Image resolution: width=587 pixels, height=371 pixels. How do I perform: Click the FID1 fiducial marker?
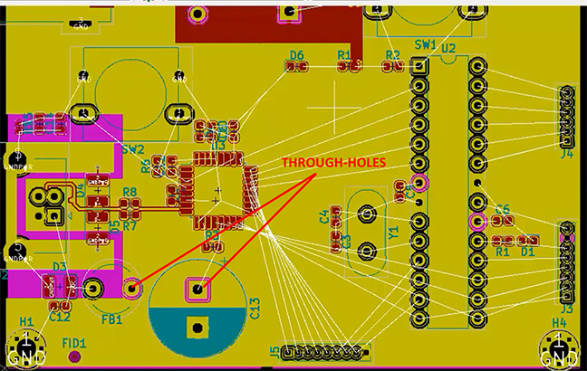point(74,357)
